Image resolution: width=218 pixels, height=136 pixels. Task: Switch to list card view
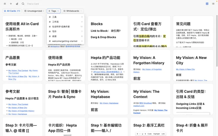click(x=213, y=4)
